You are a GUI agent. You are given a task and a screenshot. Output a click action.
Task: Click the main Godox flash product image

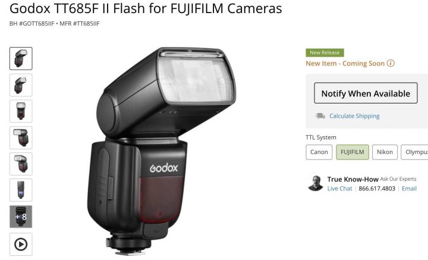(x=162, y=151)
